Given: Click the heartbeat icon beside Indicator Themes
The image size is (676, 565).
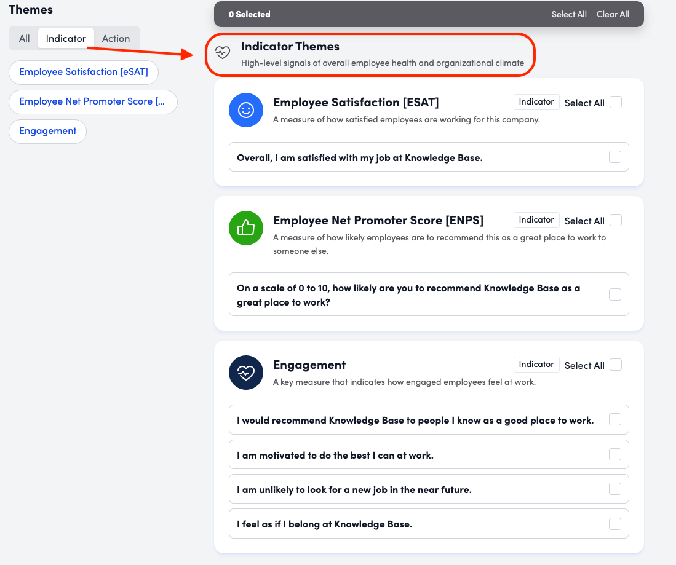Looking at the screenshot, I should 223,53.
